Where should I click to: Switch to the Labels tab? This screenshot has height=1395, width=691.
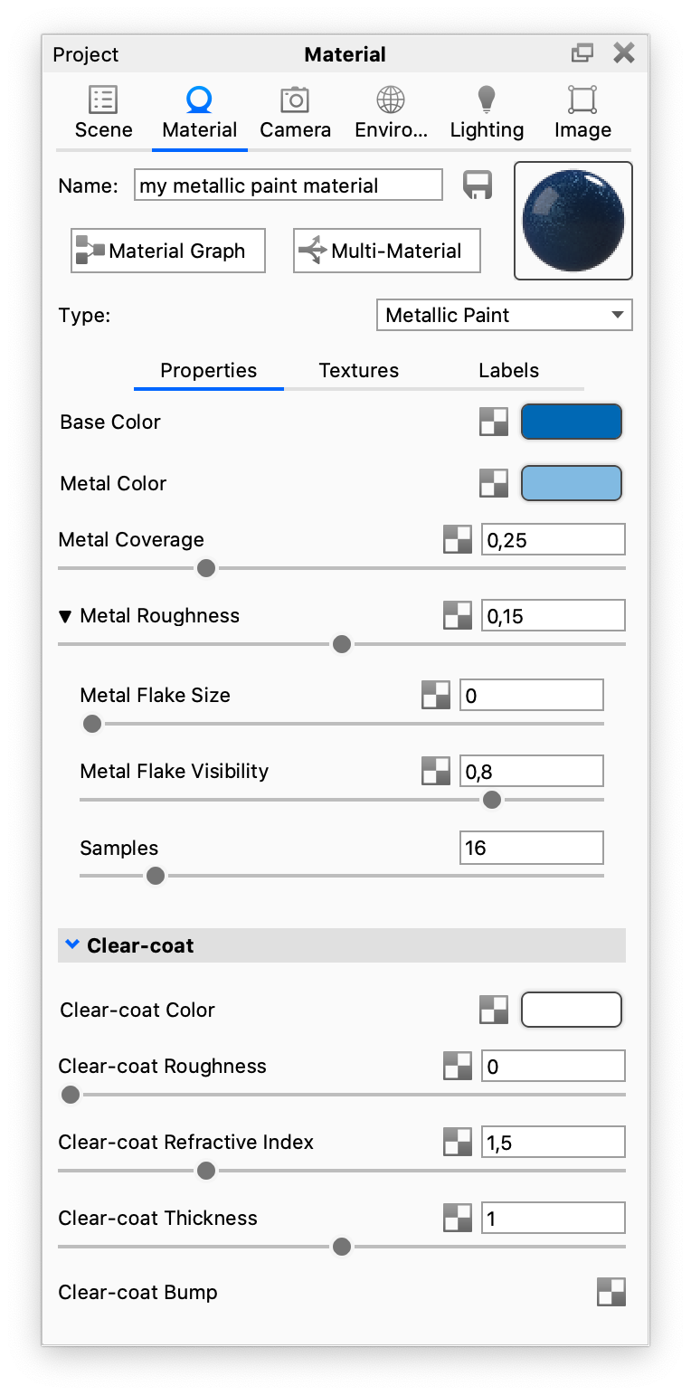pos(508,370)
